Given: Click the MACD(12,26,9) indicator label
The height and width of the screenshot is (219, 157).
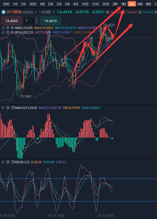Looking at the screenshot, I should (26, 108).
